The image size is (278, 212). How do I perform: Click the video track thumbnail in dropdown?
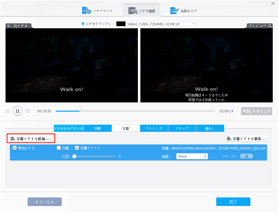[x=121, y=24]
